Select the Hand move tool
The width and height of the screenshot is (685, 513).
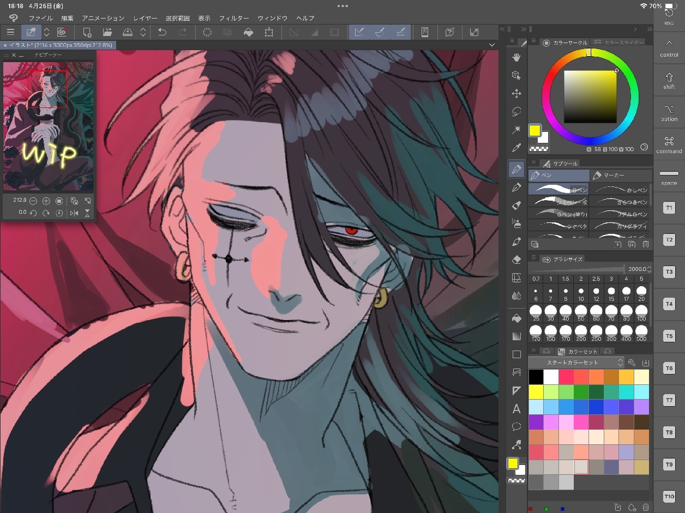pos(516,57)
